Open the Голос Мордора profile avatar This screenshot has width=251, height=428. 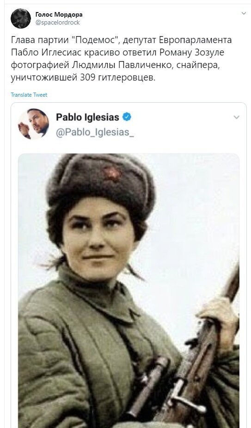click(x=21, y=19)
